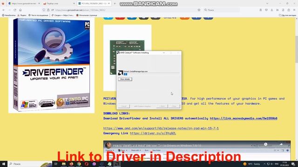Open Firefox from the taskbar
Screen dimensions: 298x167
tap(71, 164)
